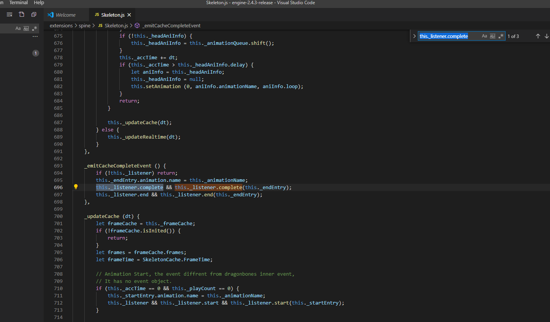
Task: Switch to the Welcome tab
Action: click(x=65, y=15)
